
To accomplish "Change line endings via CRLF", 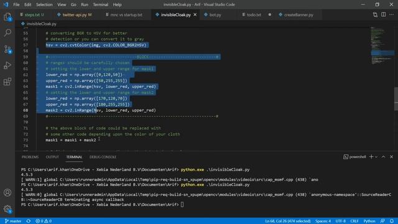I will point(354,221).
